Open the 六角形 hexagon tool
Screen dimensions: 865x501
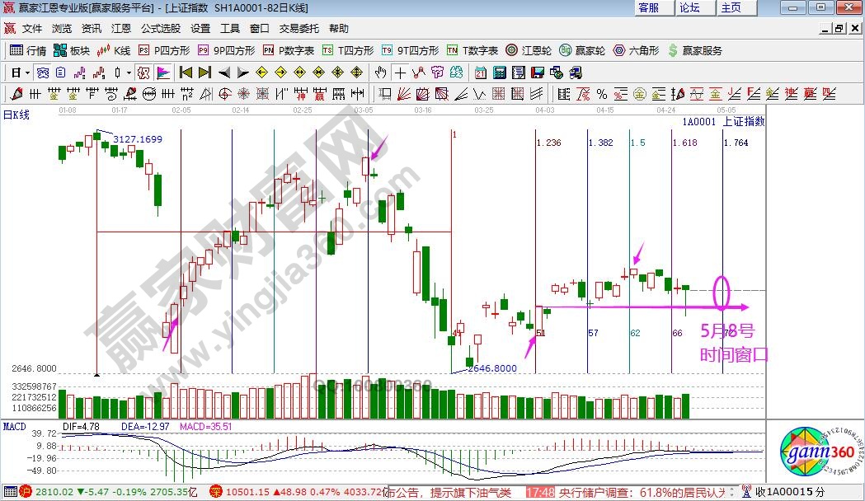pos(637,50)
